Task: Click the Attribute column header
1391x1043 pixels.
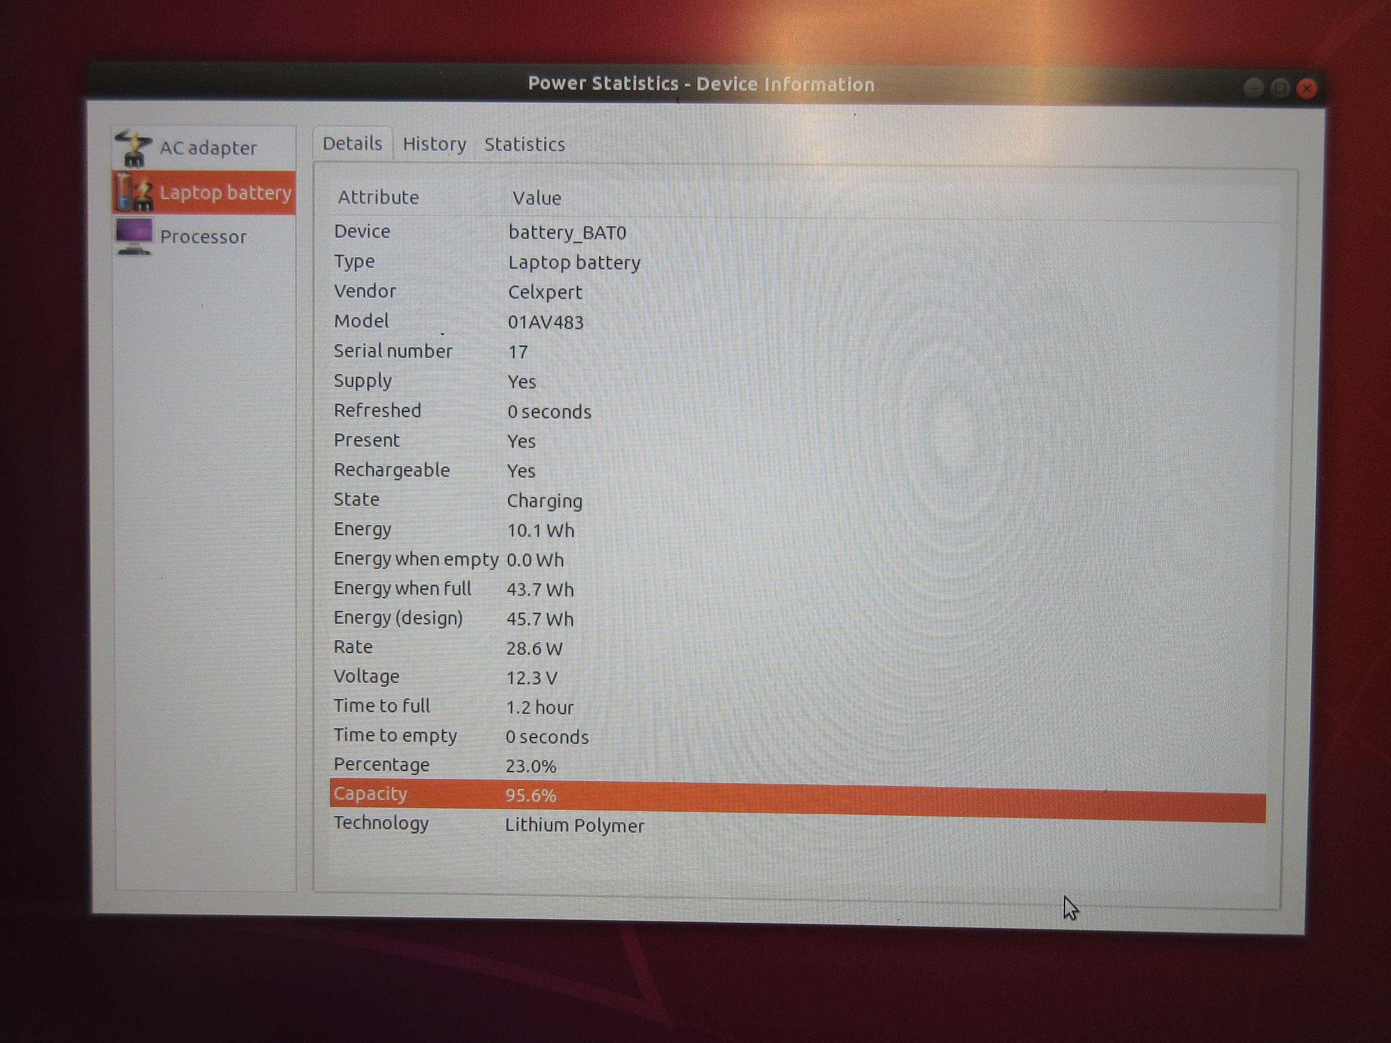Action: click(378, 197)
